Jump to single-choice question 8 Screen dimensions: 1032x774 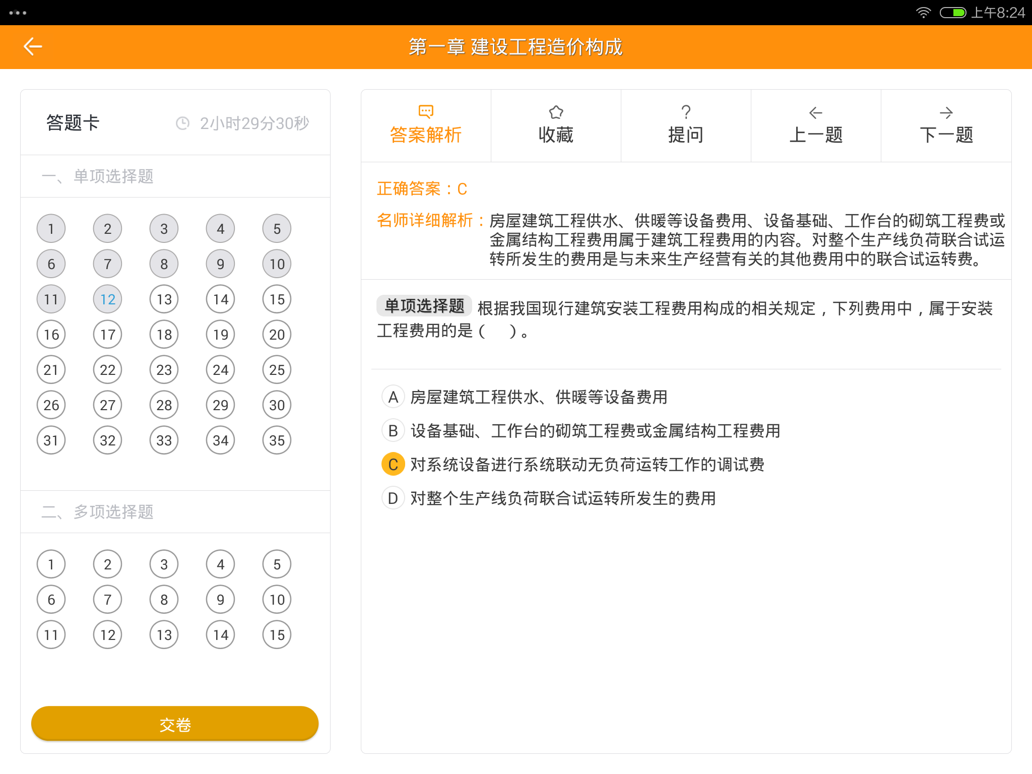click(x=164, y=264)
